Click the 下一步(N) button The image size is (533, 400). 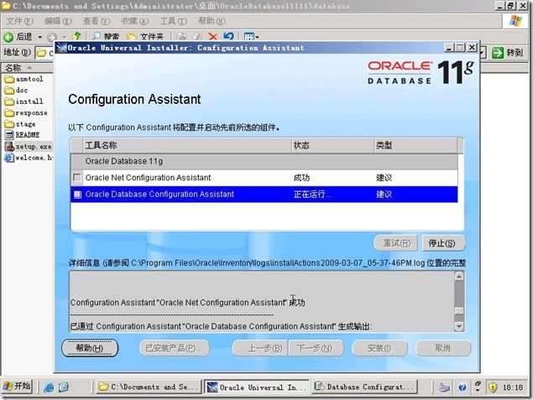tap(316, 348)
